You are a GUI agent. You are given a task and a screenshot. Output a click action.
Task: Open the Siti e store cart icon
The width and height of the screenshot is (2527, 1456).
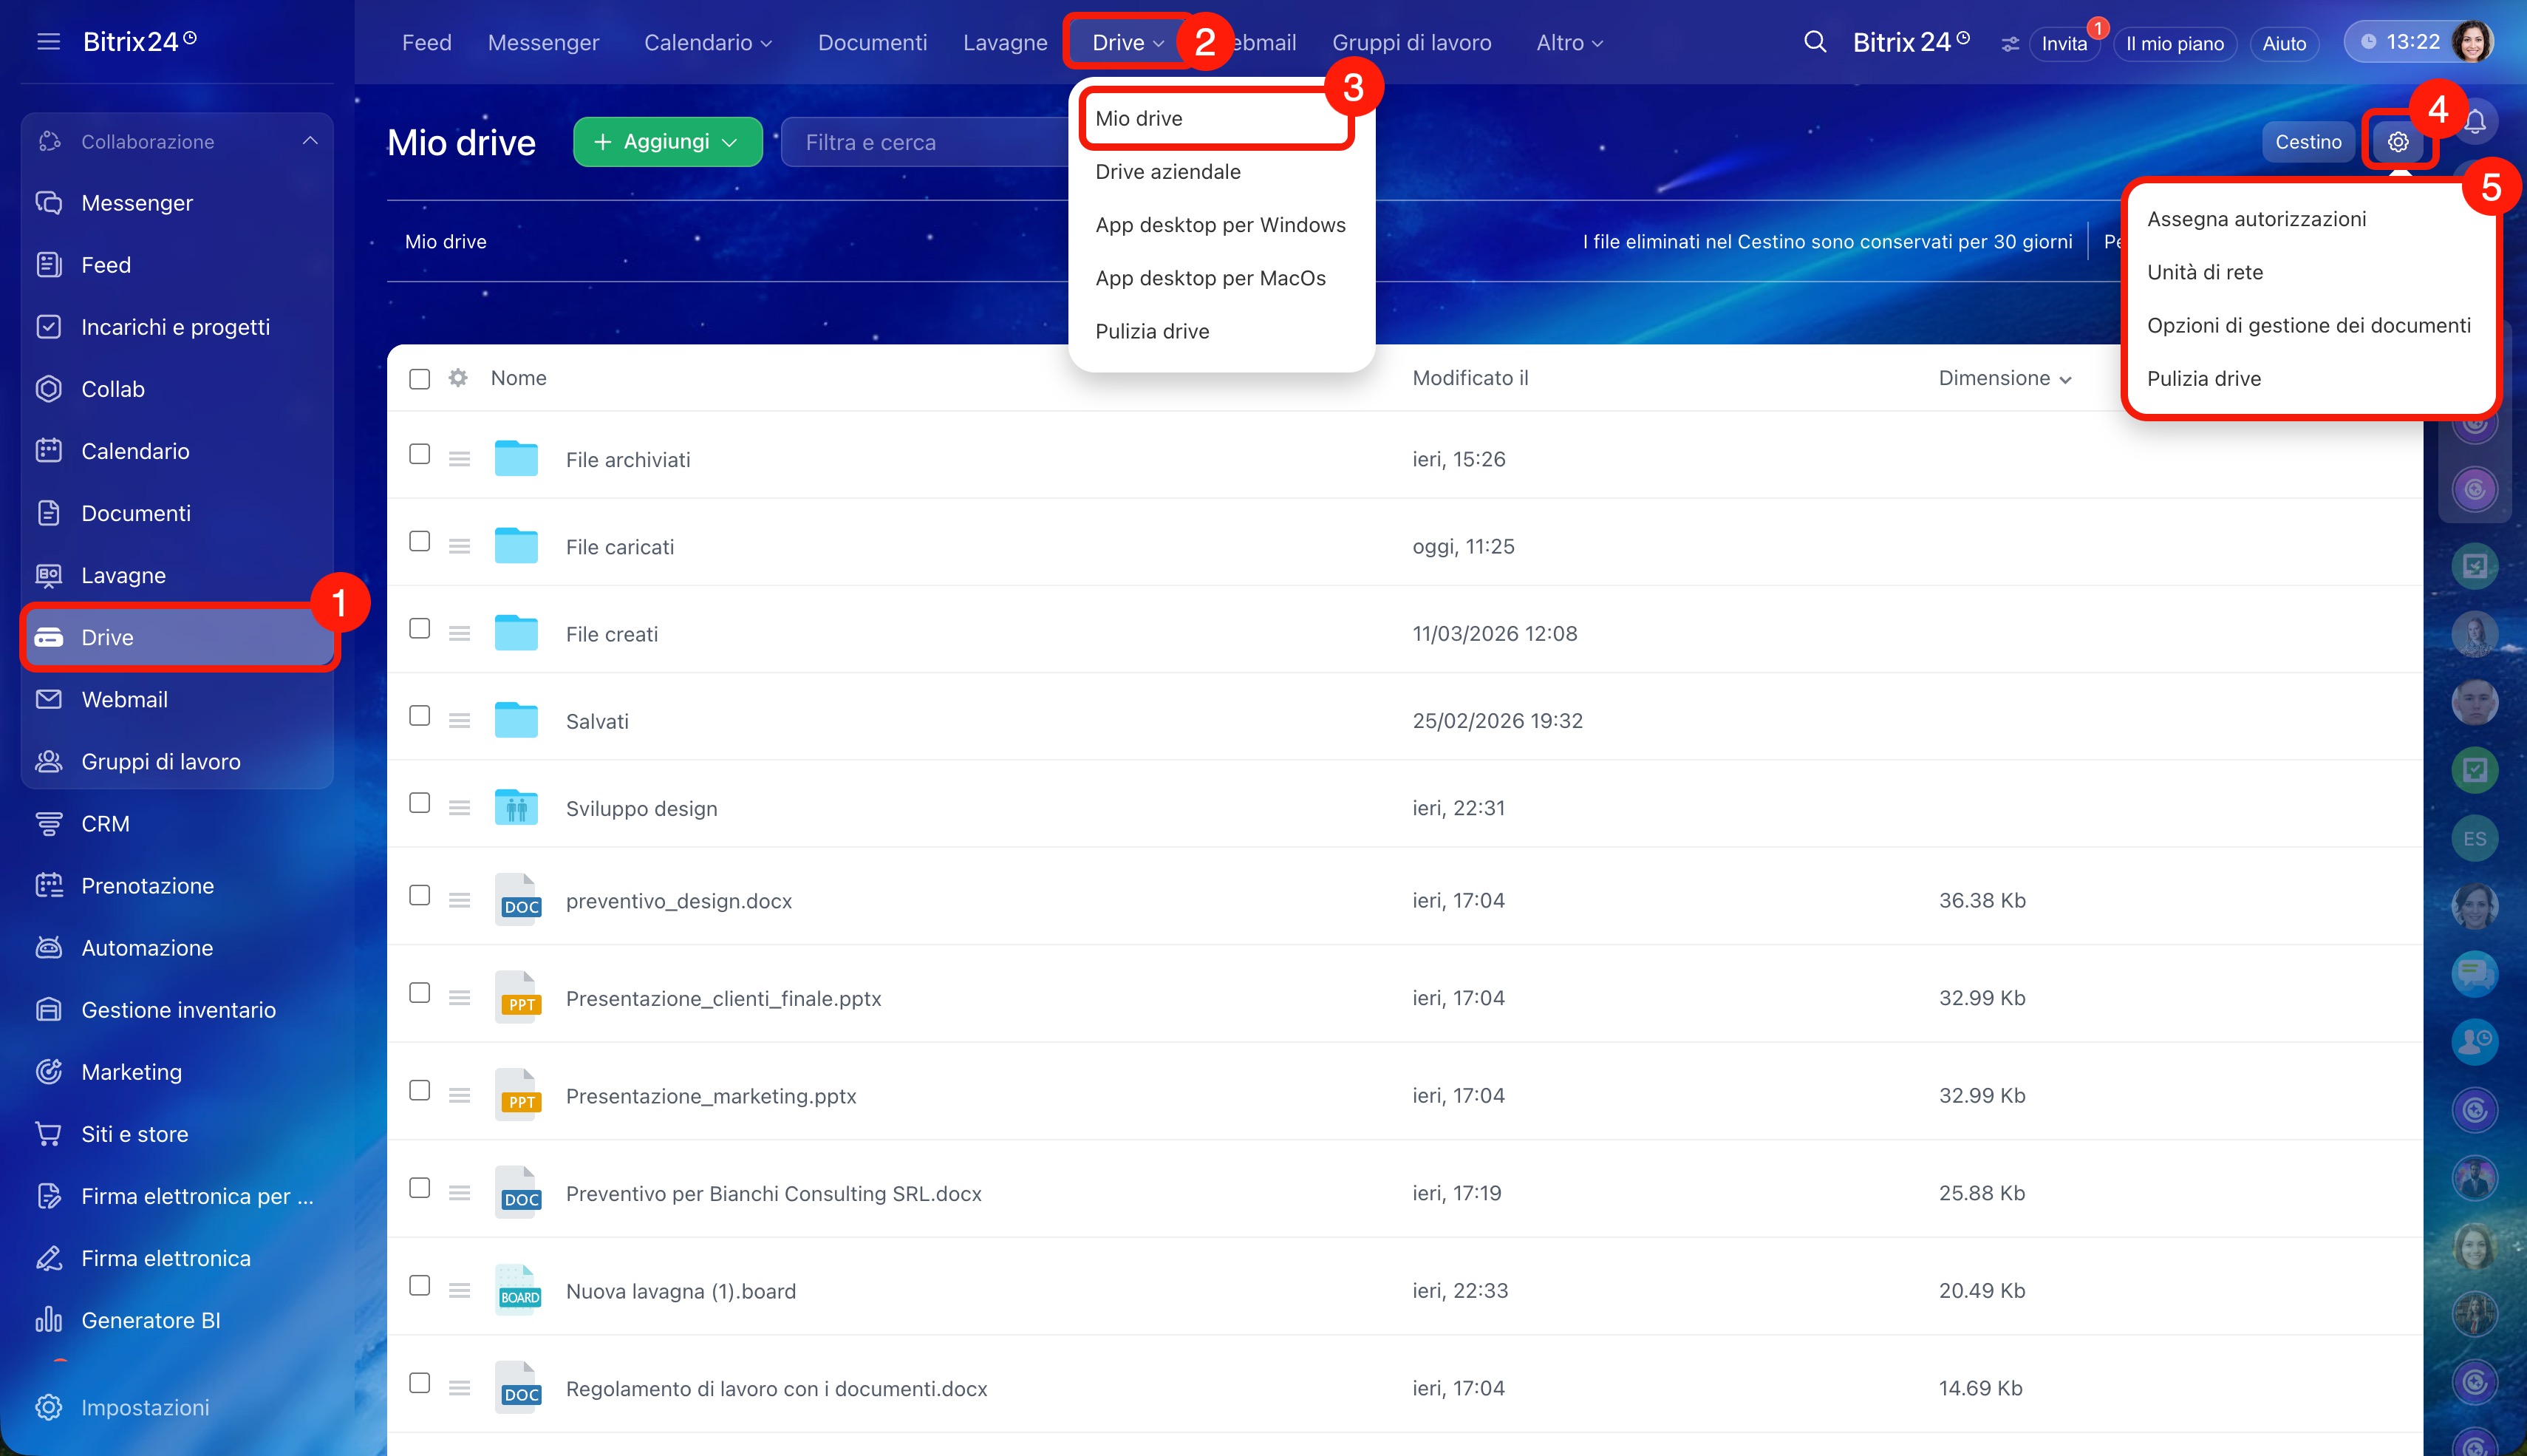point(48,1134)
